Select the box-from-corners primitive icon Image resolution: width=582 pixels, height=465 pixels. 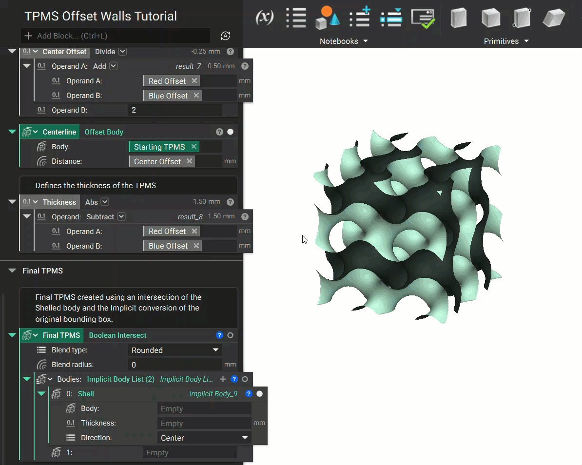point(522,18)
